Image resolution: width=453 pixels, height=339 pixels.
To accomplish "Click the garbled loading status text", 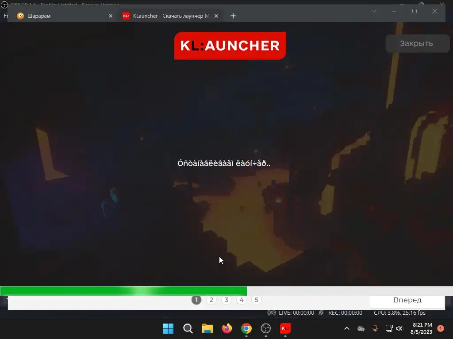I will pyautogui.click(x=224, y=163).
